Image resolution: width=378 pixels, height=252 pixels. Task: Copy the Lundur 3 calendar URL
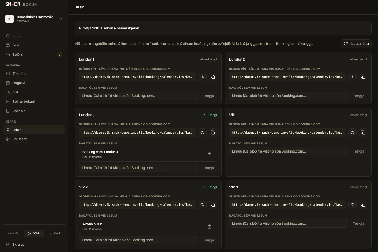click(x=213, y=133)
